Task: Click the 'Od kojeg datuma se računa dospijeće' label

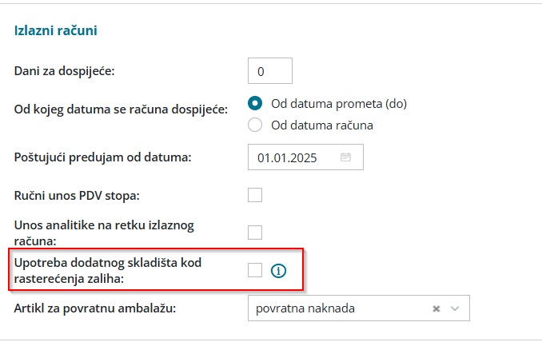Action: [x=121, y=109]
